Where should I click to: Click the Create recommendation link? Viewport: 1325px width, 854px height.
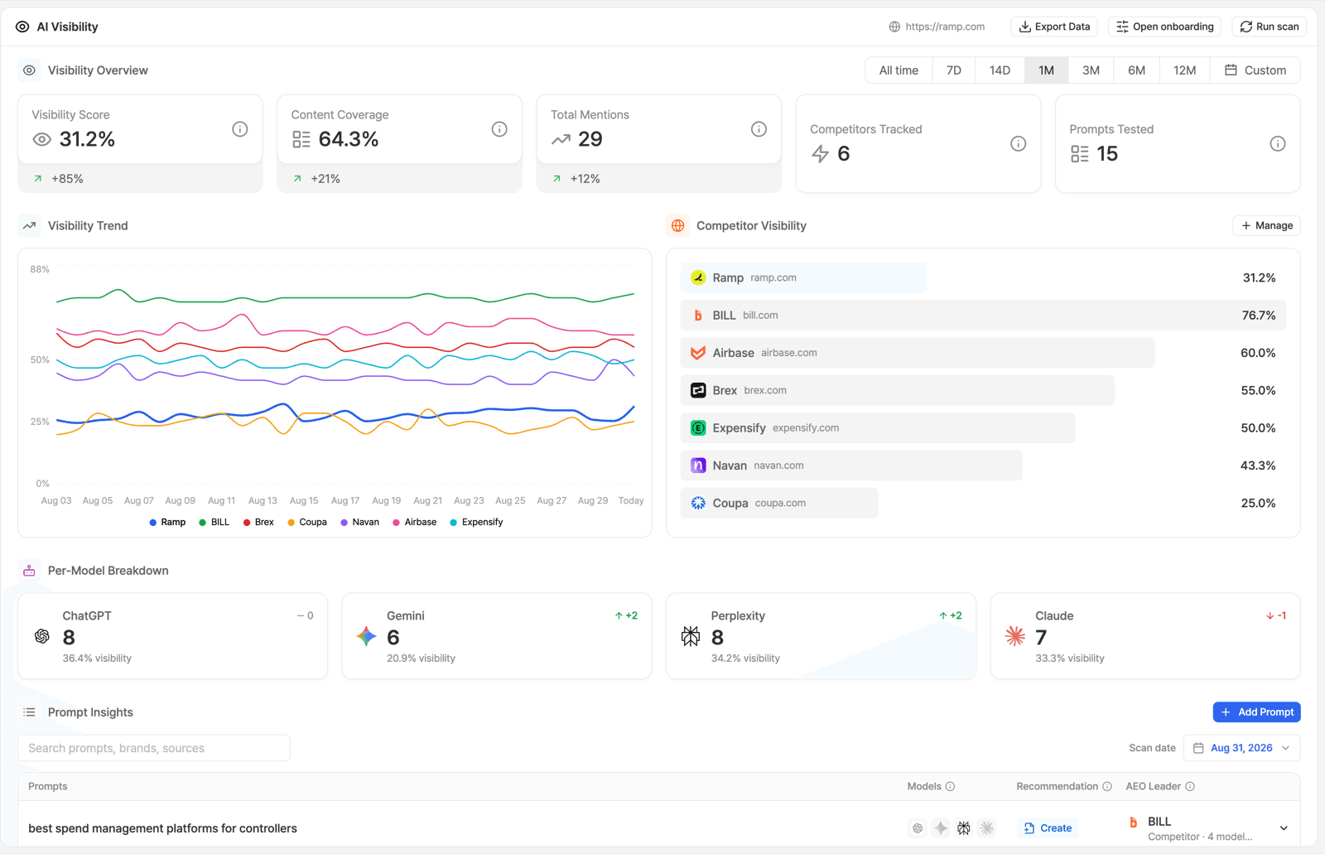[x=1048, y=828]
